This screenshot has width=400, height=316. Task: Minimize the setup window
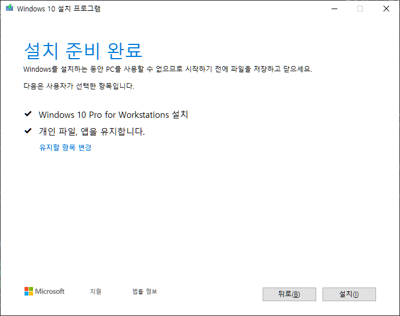coord(334,9)
